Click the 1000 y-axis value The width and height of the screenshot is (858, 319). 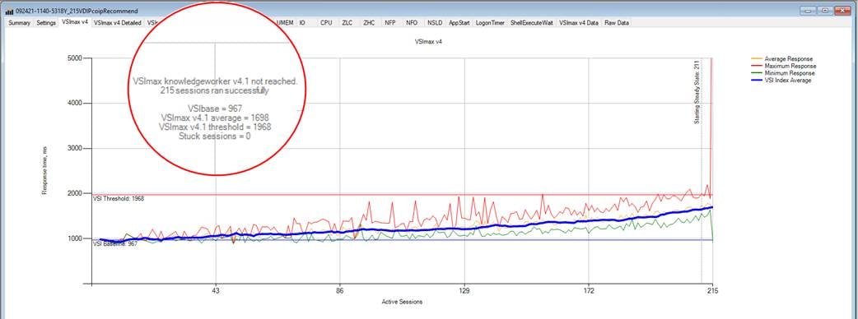tap(75, 238)
